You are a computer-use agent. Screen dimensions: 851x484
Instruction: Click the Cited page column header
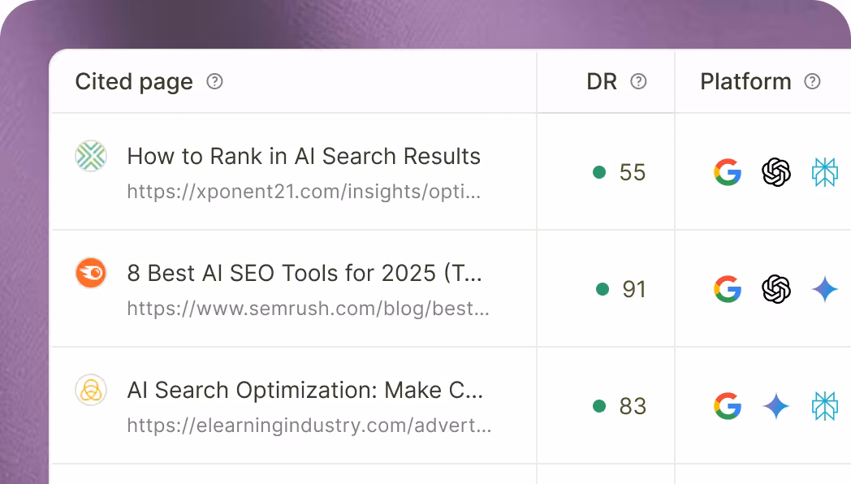134,81
